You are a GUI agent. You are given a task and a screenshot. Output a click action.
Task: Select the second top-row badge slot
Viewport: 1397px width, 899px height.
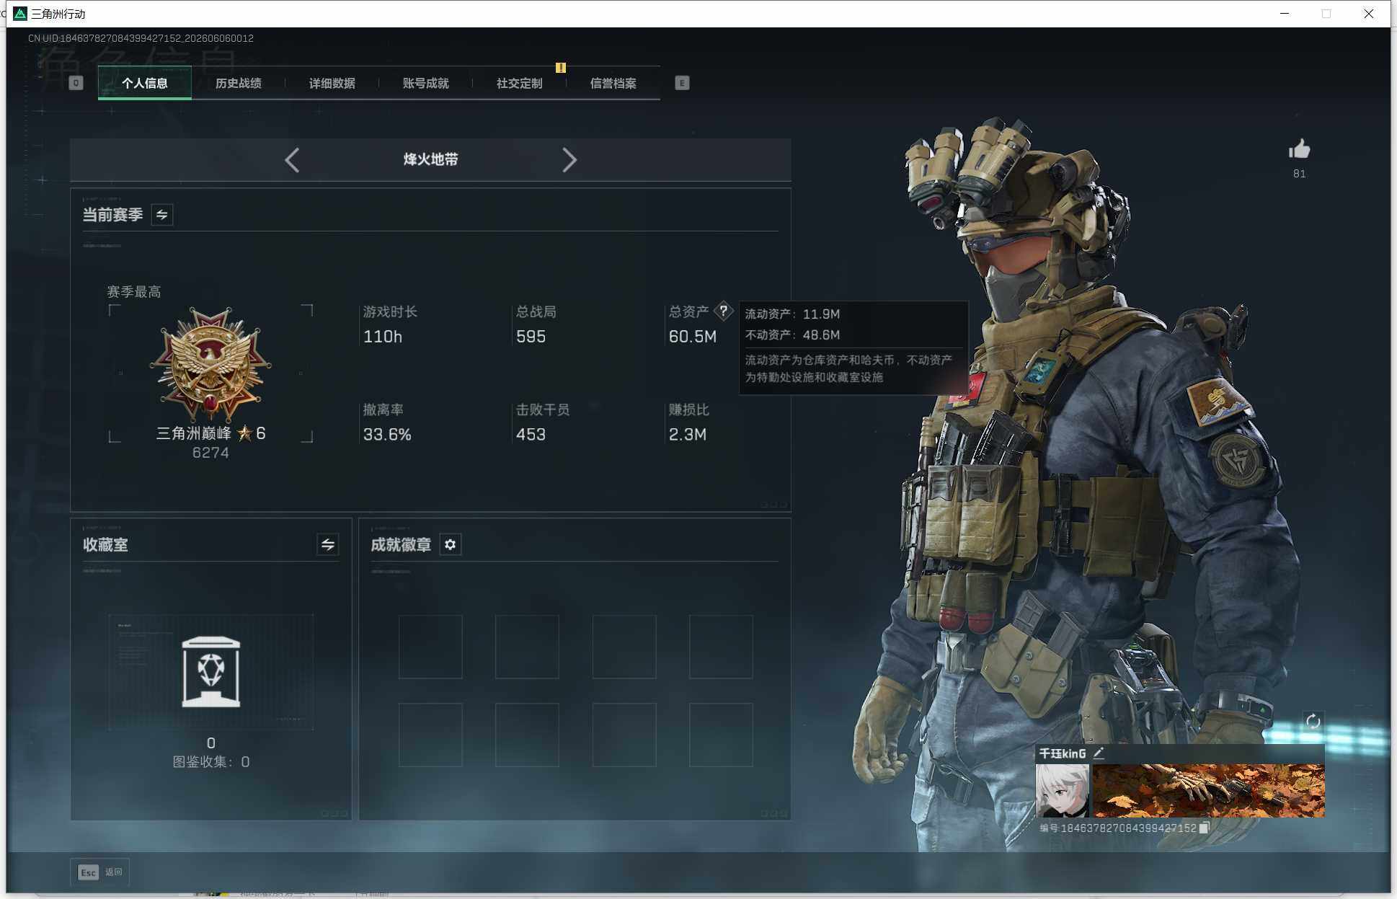[527, 647]
